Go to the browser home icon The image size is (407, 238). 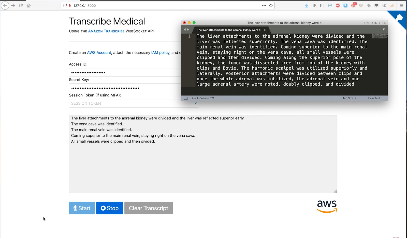point(28,5)
